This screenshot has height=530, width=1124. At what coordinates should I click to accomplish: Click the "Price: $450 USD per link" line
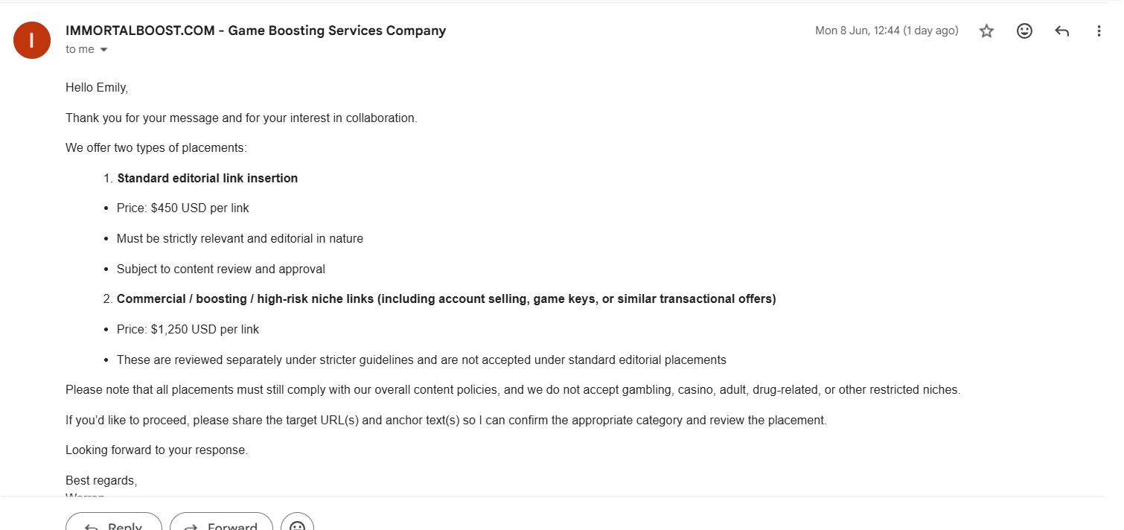pos(183,208)
